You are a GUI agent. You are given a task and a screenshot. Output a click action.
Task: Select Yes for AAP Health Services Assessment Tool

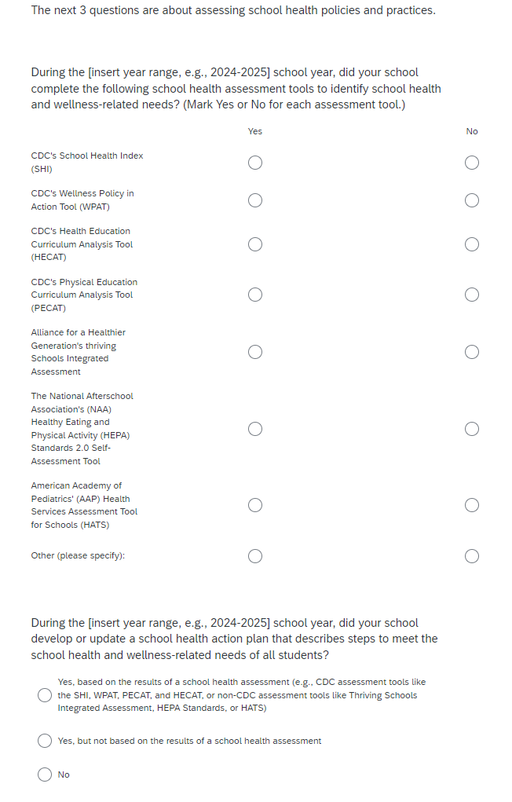coord(255,505)
